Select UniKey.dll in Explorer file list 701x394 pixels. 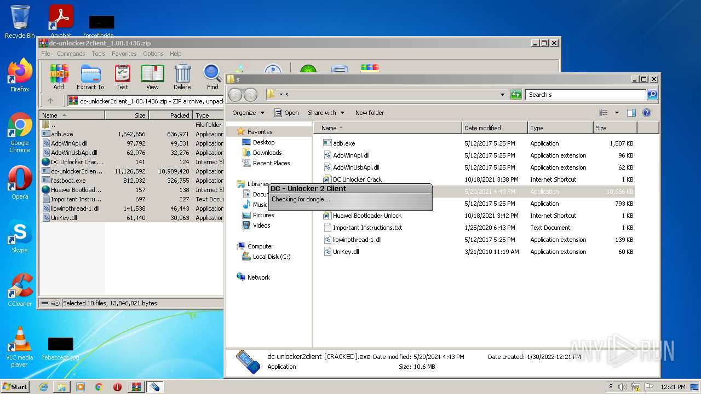(x=346, y=252)
